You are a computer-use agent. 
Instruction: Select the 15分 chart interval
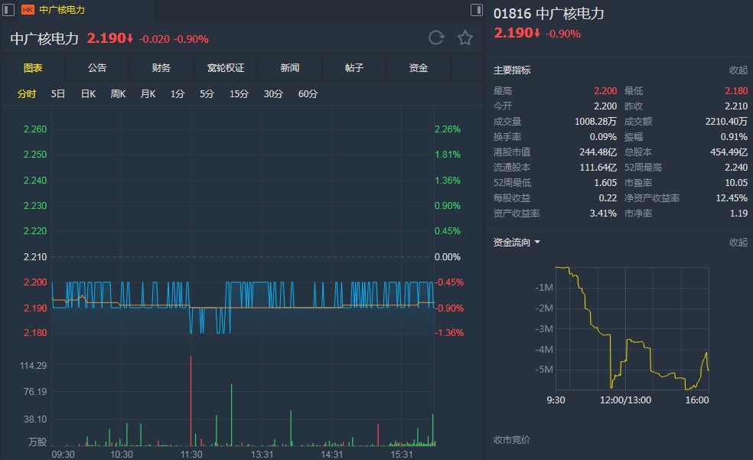point(239,93)
